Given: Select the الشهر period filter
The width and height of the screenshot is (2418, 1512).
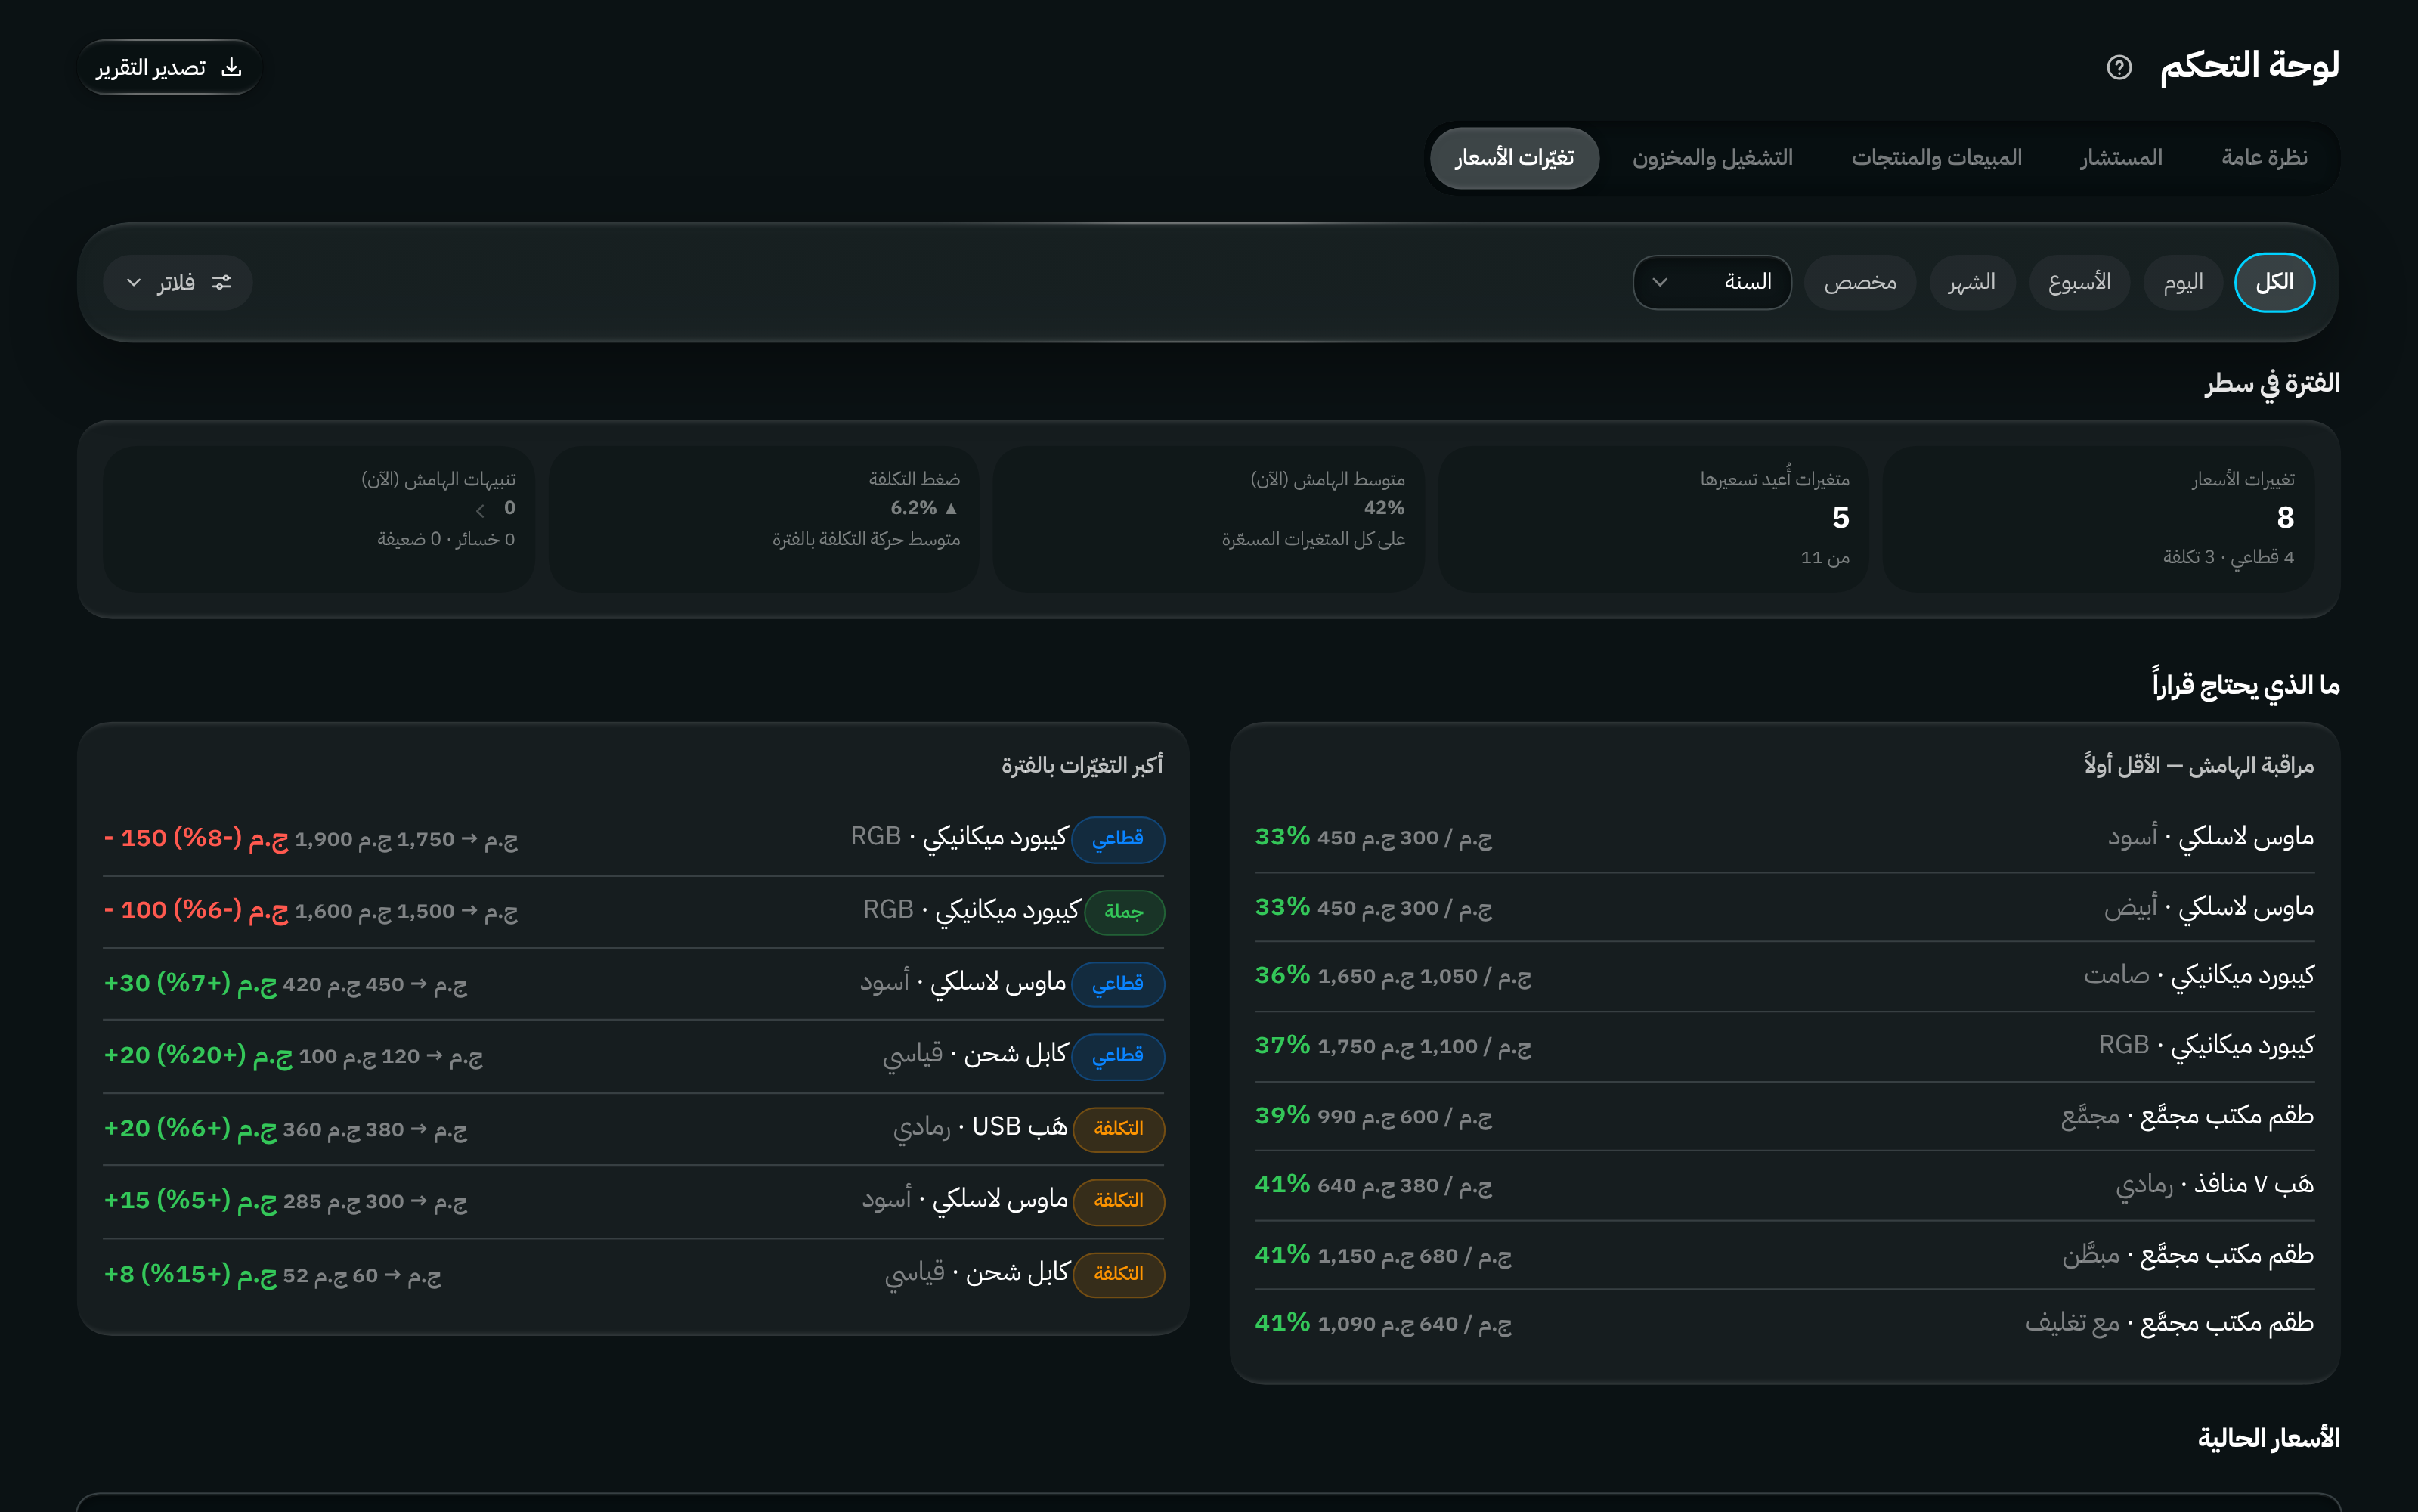Looking at the screenshot, I should click(x=1971, y=282).
